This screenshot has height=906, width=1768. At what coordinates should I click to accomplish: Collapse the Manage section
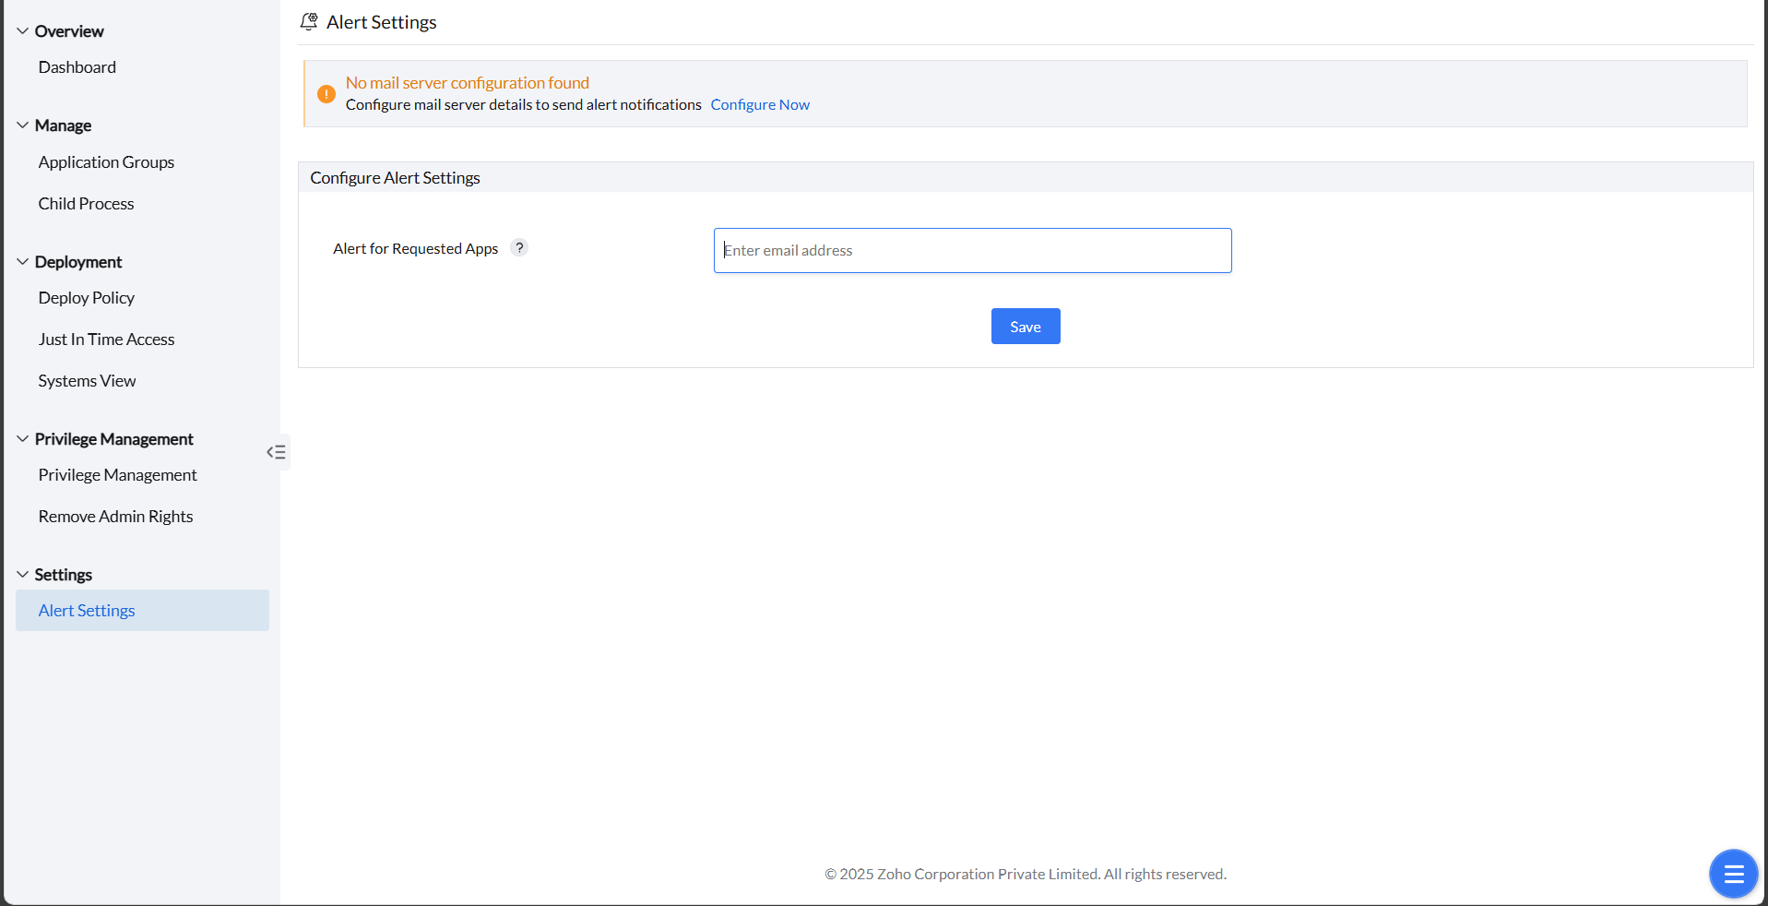[23, 125]
